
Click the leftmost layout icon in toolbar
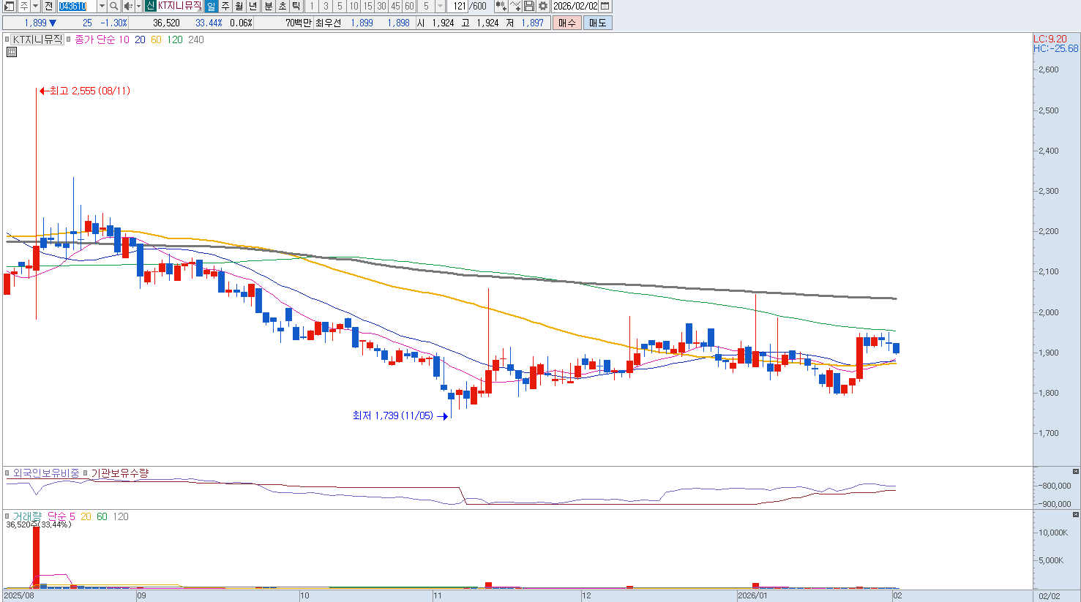point(9,6)
